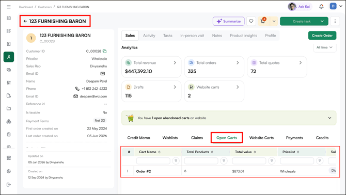Switch to the Activity tab

149,36
